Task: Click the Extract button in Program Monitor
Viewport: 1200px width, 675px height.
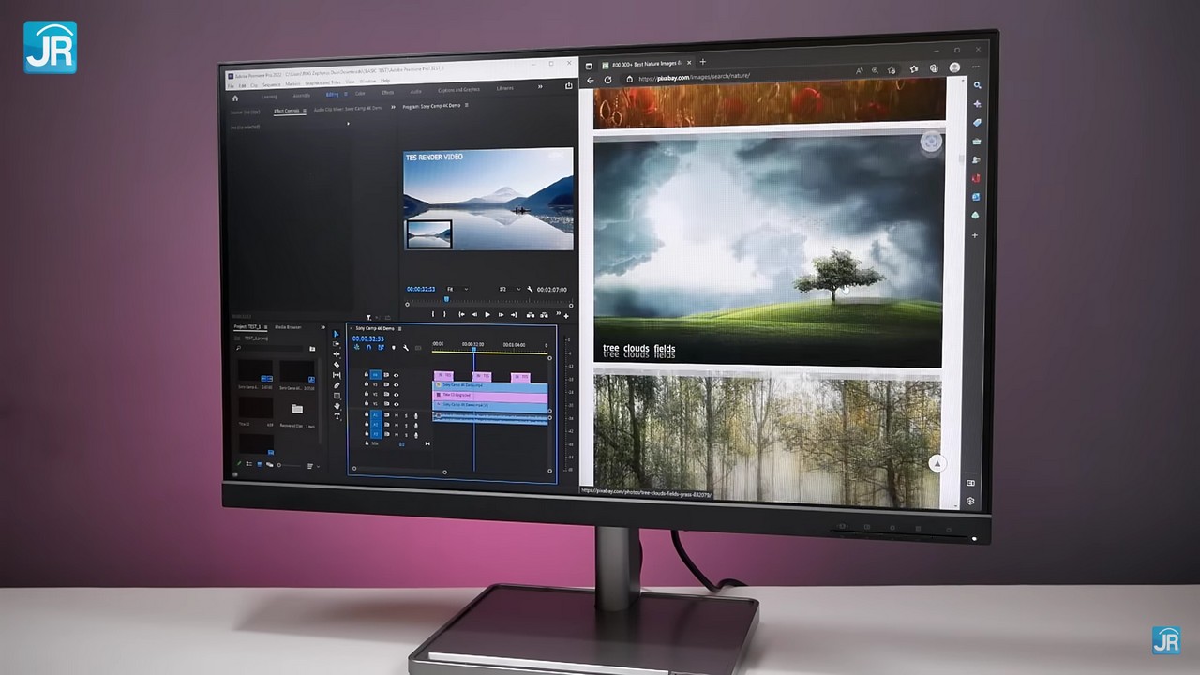Action: [544, 315]
